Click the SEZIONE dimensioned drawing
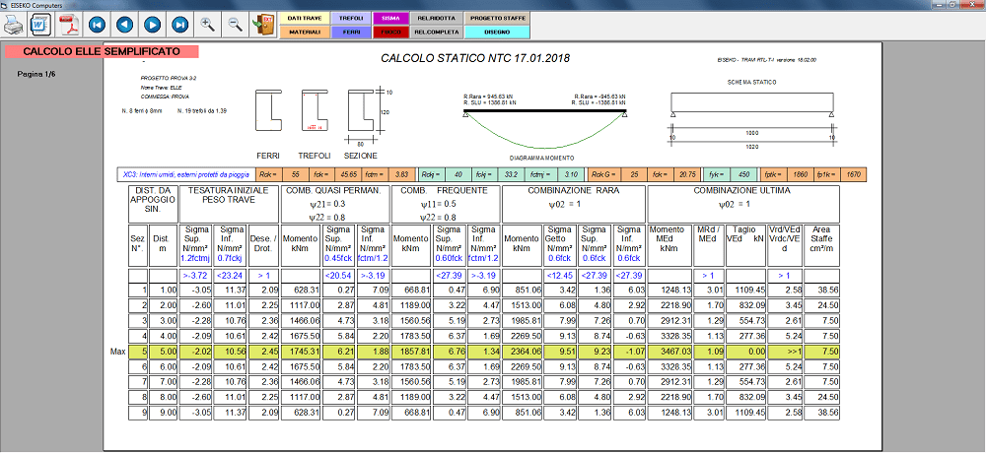The image size is (986, 453). 369,115
